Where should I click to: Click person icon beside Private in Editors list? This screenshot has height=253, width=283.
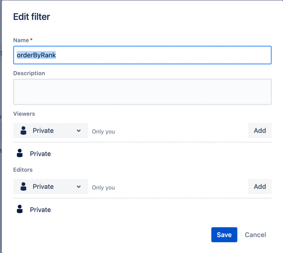click(x=20, y=209)
